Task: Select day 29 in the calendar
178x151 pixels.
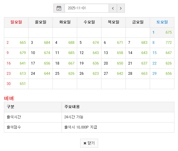Action: pyautogui.click(x=162, y=74)
